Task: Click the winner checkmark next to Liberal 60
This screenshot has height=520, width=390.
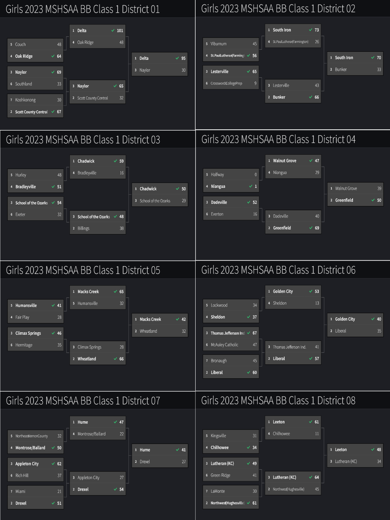Action: (x=249, y=372)
